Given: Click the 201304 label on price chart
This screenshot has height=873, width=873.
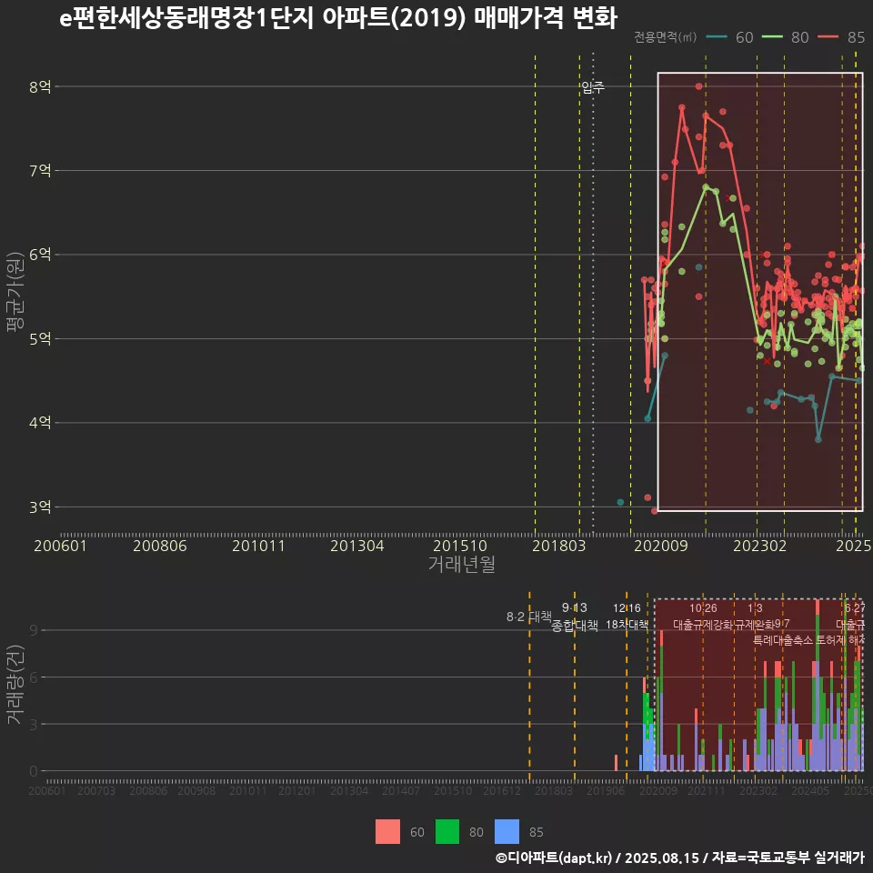Looking at the screenshot, I should point(356,546).
